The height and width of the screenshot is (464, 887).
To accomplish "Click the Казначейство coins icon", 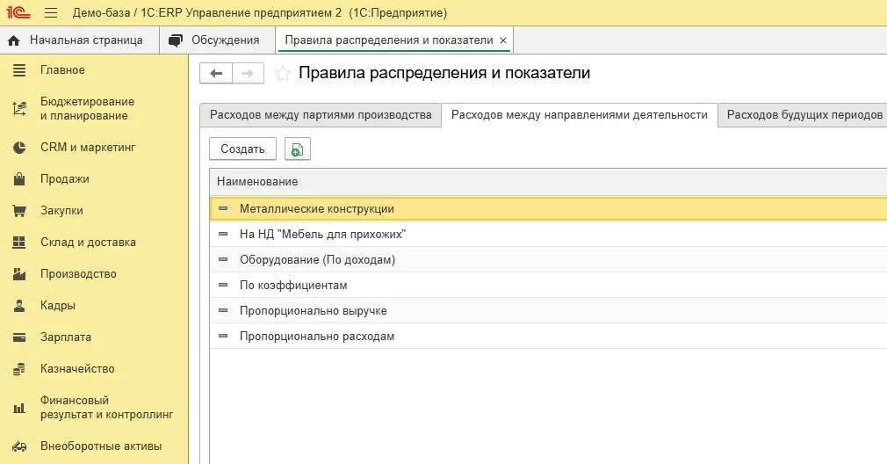I will [19, 369].
